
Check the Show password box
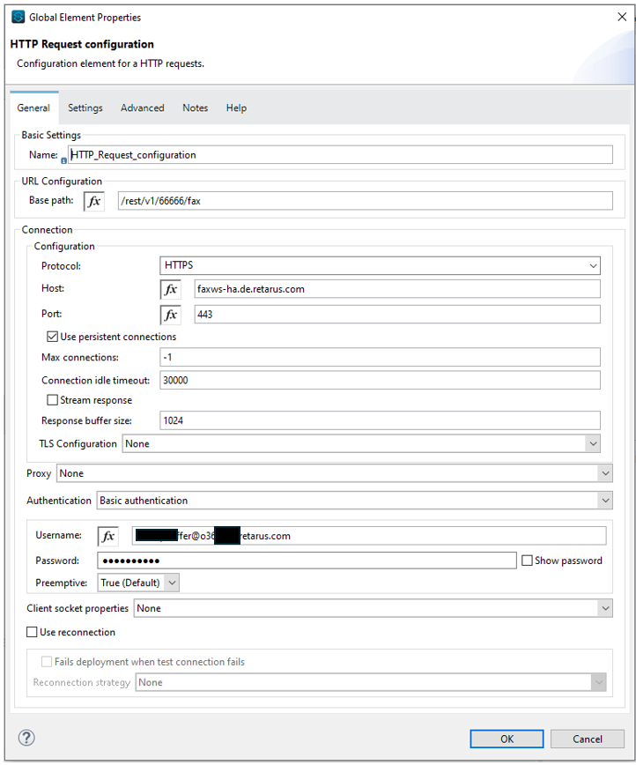[x=527, y=561]
